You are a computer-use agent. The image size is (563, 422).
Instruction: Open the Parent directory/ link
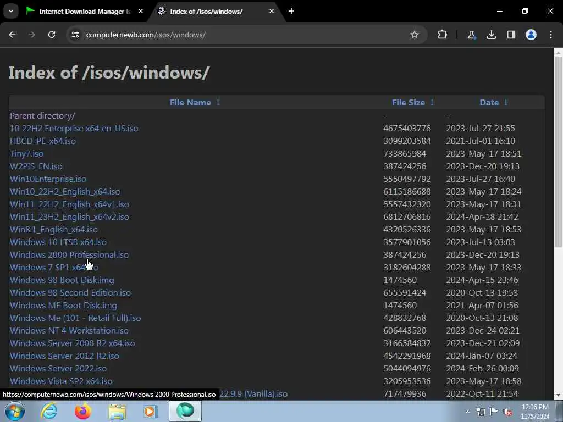(x=42, y=116)
